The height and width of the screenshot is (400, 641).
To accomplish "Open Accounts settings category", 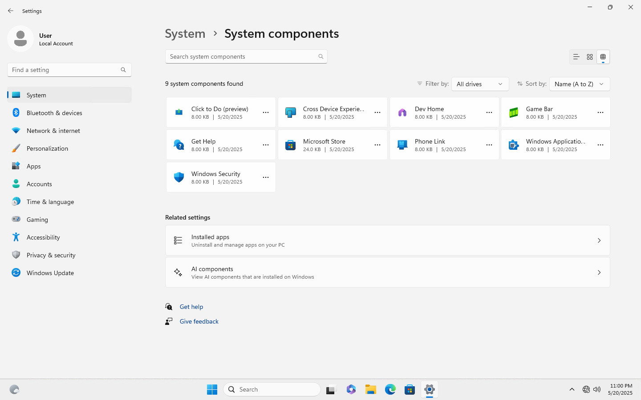I will point(69,184).
